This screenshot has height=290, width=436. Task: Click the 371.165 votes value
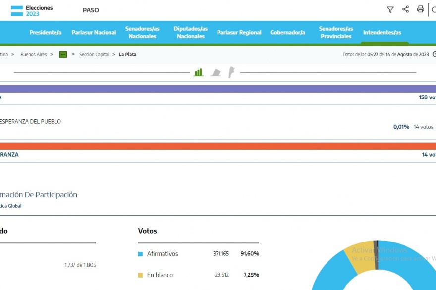tap(221, 253)
